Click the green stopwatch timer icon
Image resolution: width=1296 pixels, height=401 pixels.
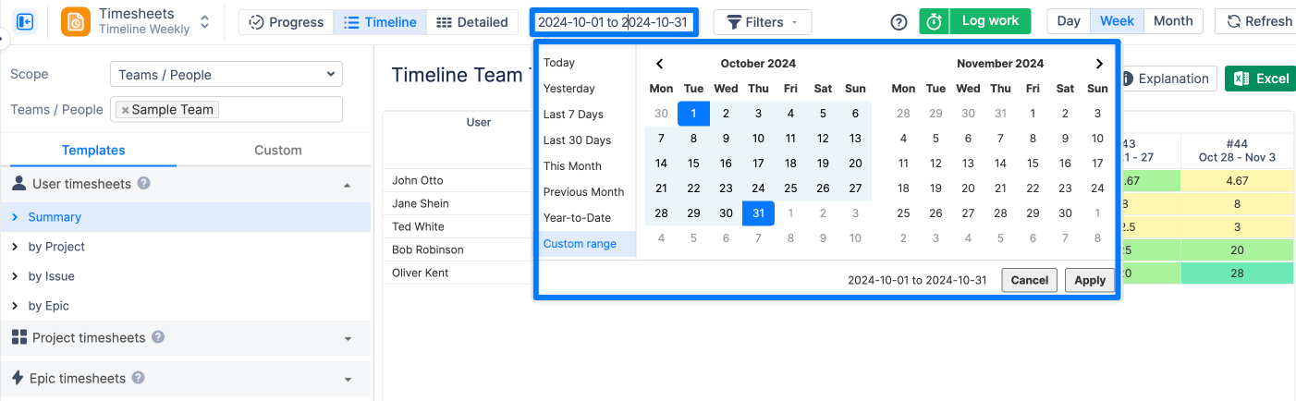point(935,22)
